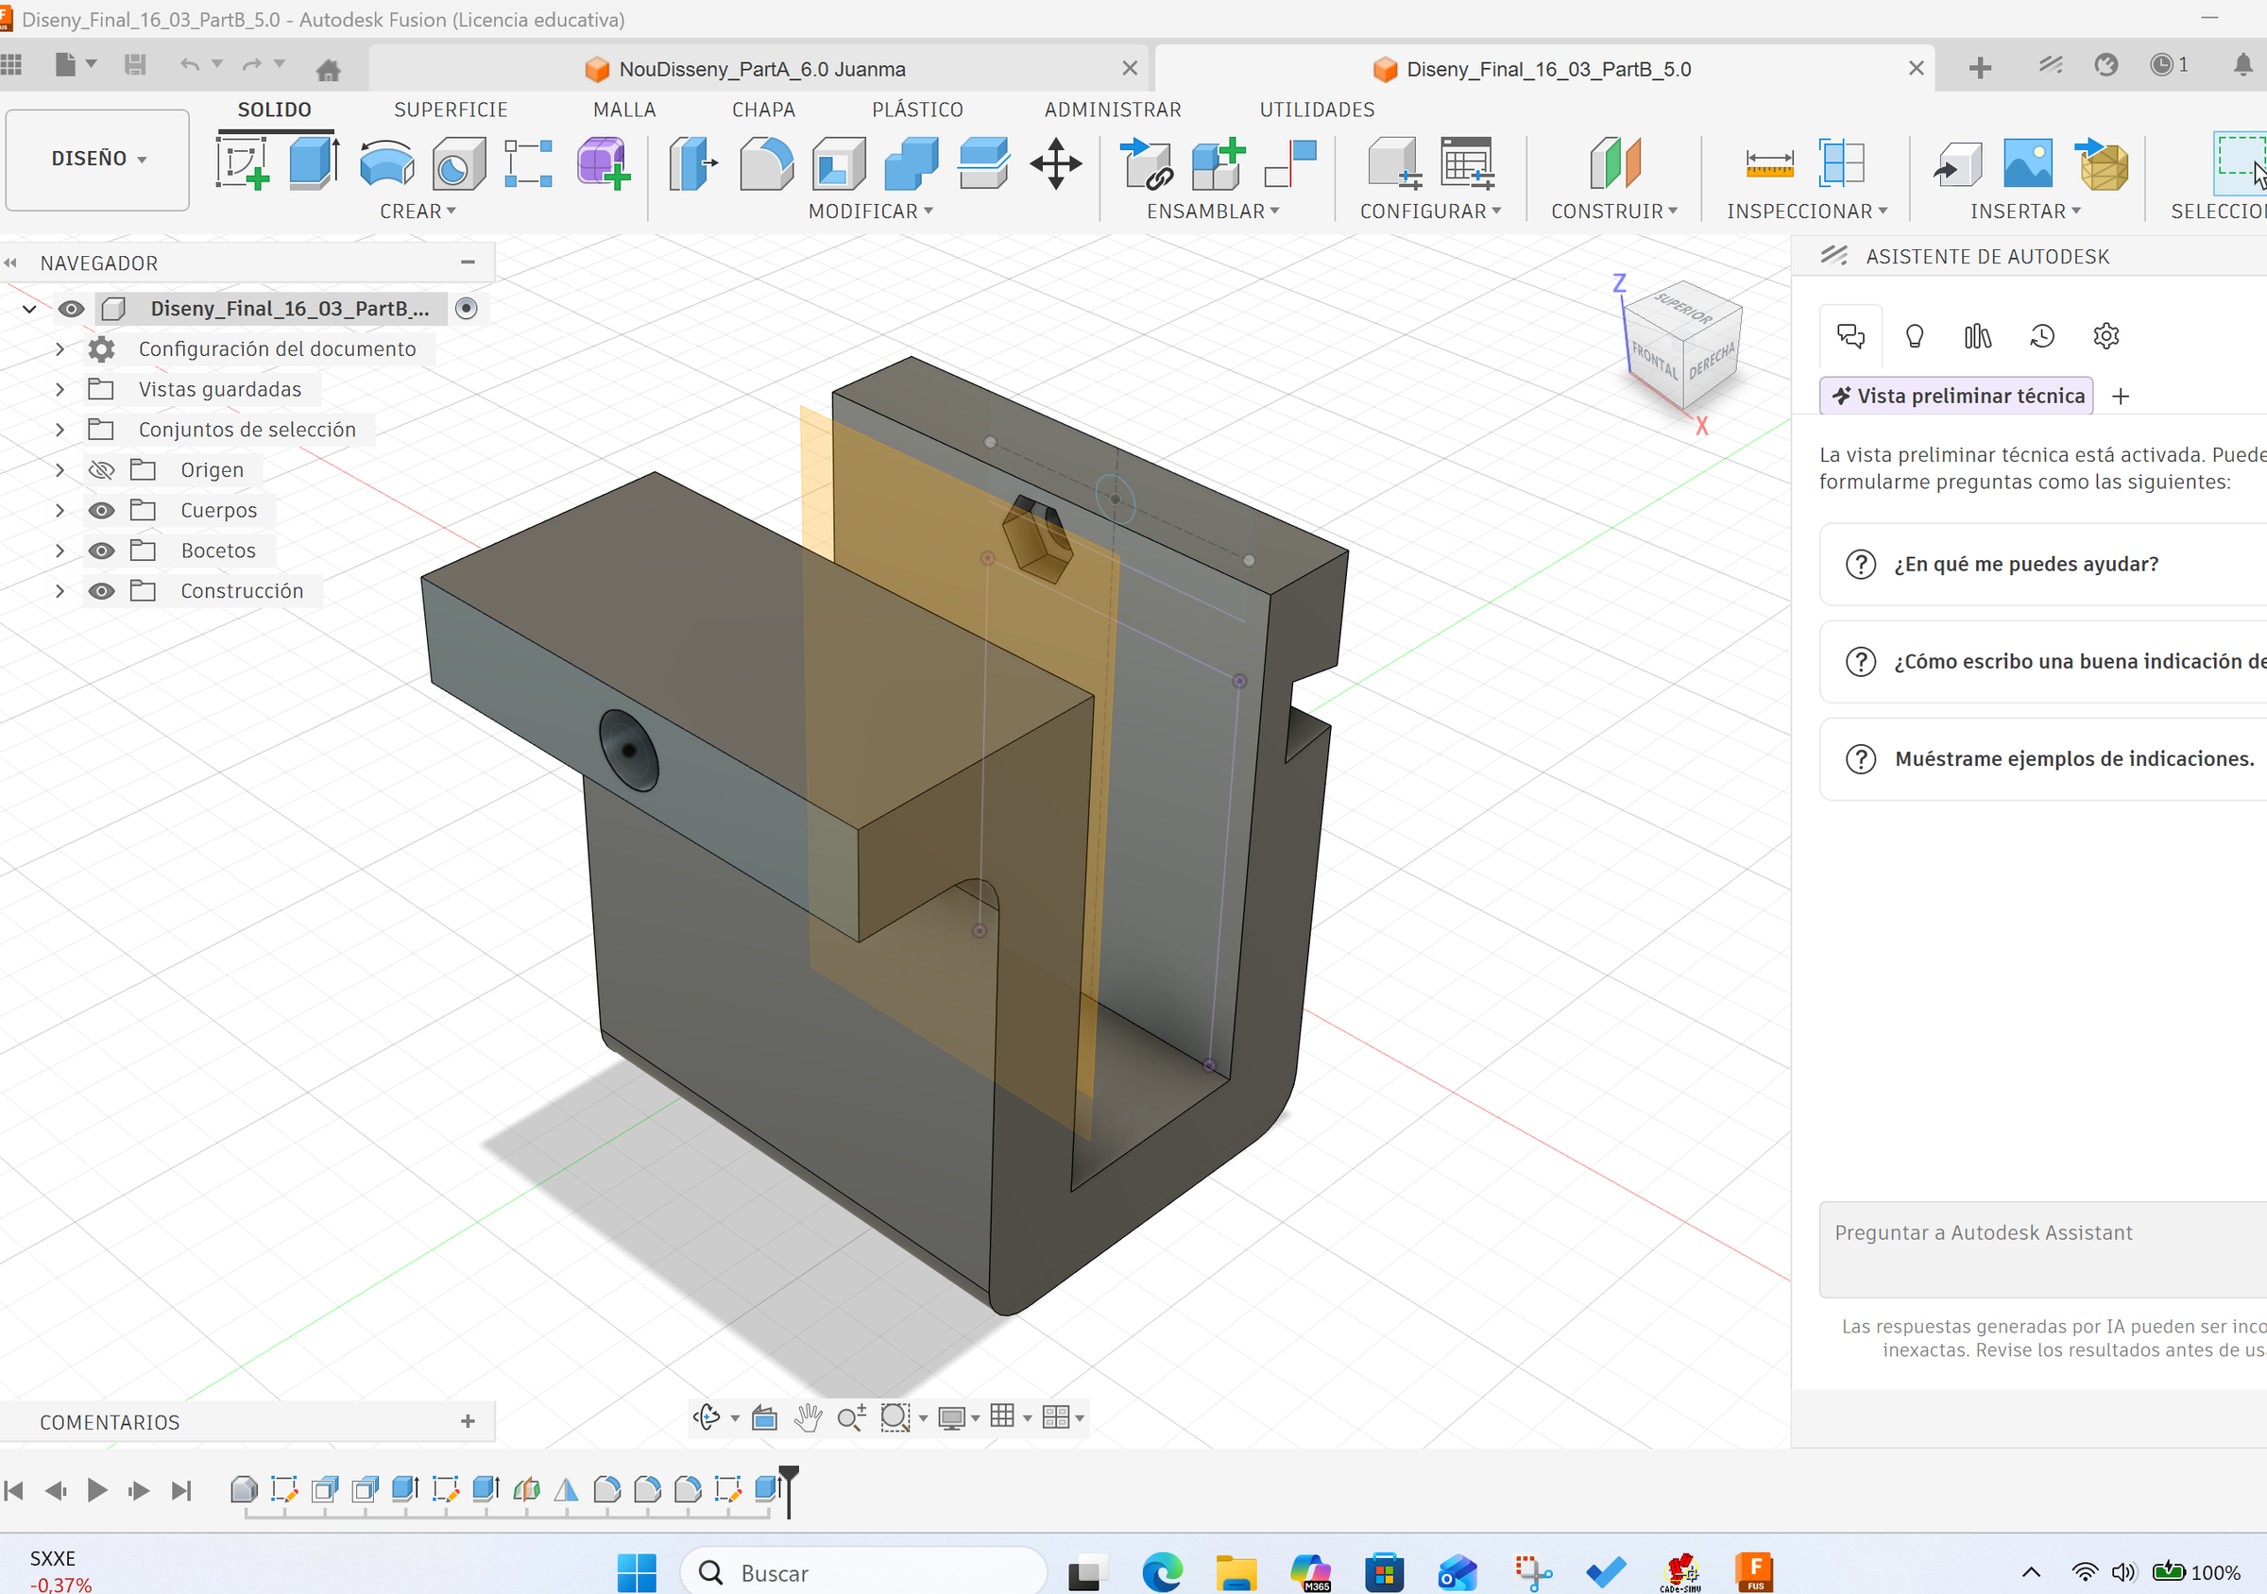The width and height of the screenshot is (2267, 1594).
Task: Open the DISEÑO workspace dropdown
Action: click(x=97, y=159)
